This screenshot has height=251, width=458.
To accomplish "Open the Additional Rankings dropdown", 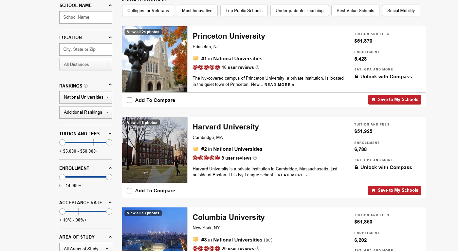I will click(x=86, y=112).
